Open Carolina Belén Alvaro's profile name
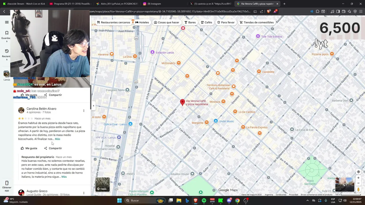 point(41,109)
